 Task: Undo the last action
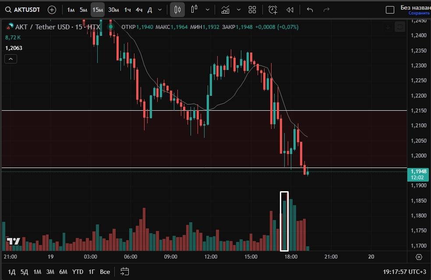310,10
